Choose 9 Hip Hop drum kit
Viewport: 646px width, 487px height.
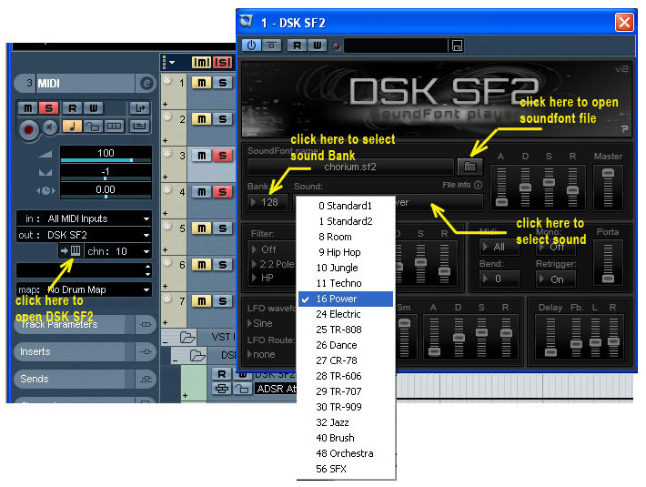(345, 252)
